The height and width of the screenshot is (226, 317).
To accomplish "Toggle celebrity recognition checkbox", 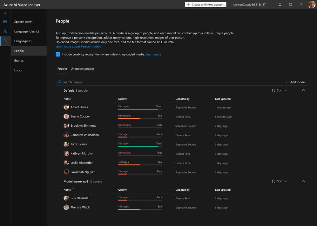I will (x=58, y=54).
